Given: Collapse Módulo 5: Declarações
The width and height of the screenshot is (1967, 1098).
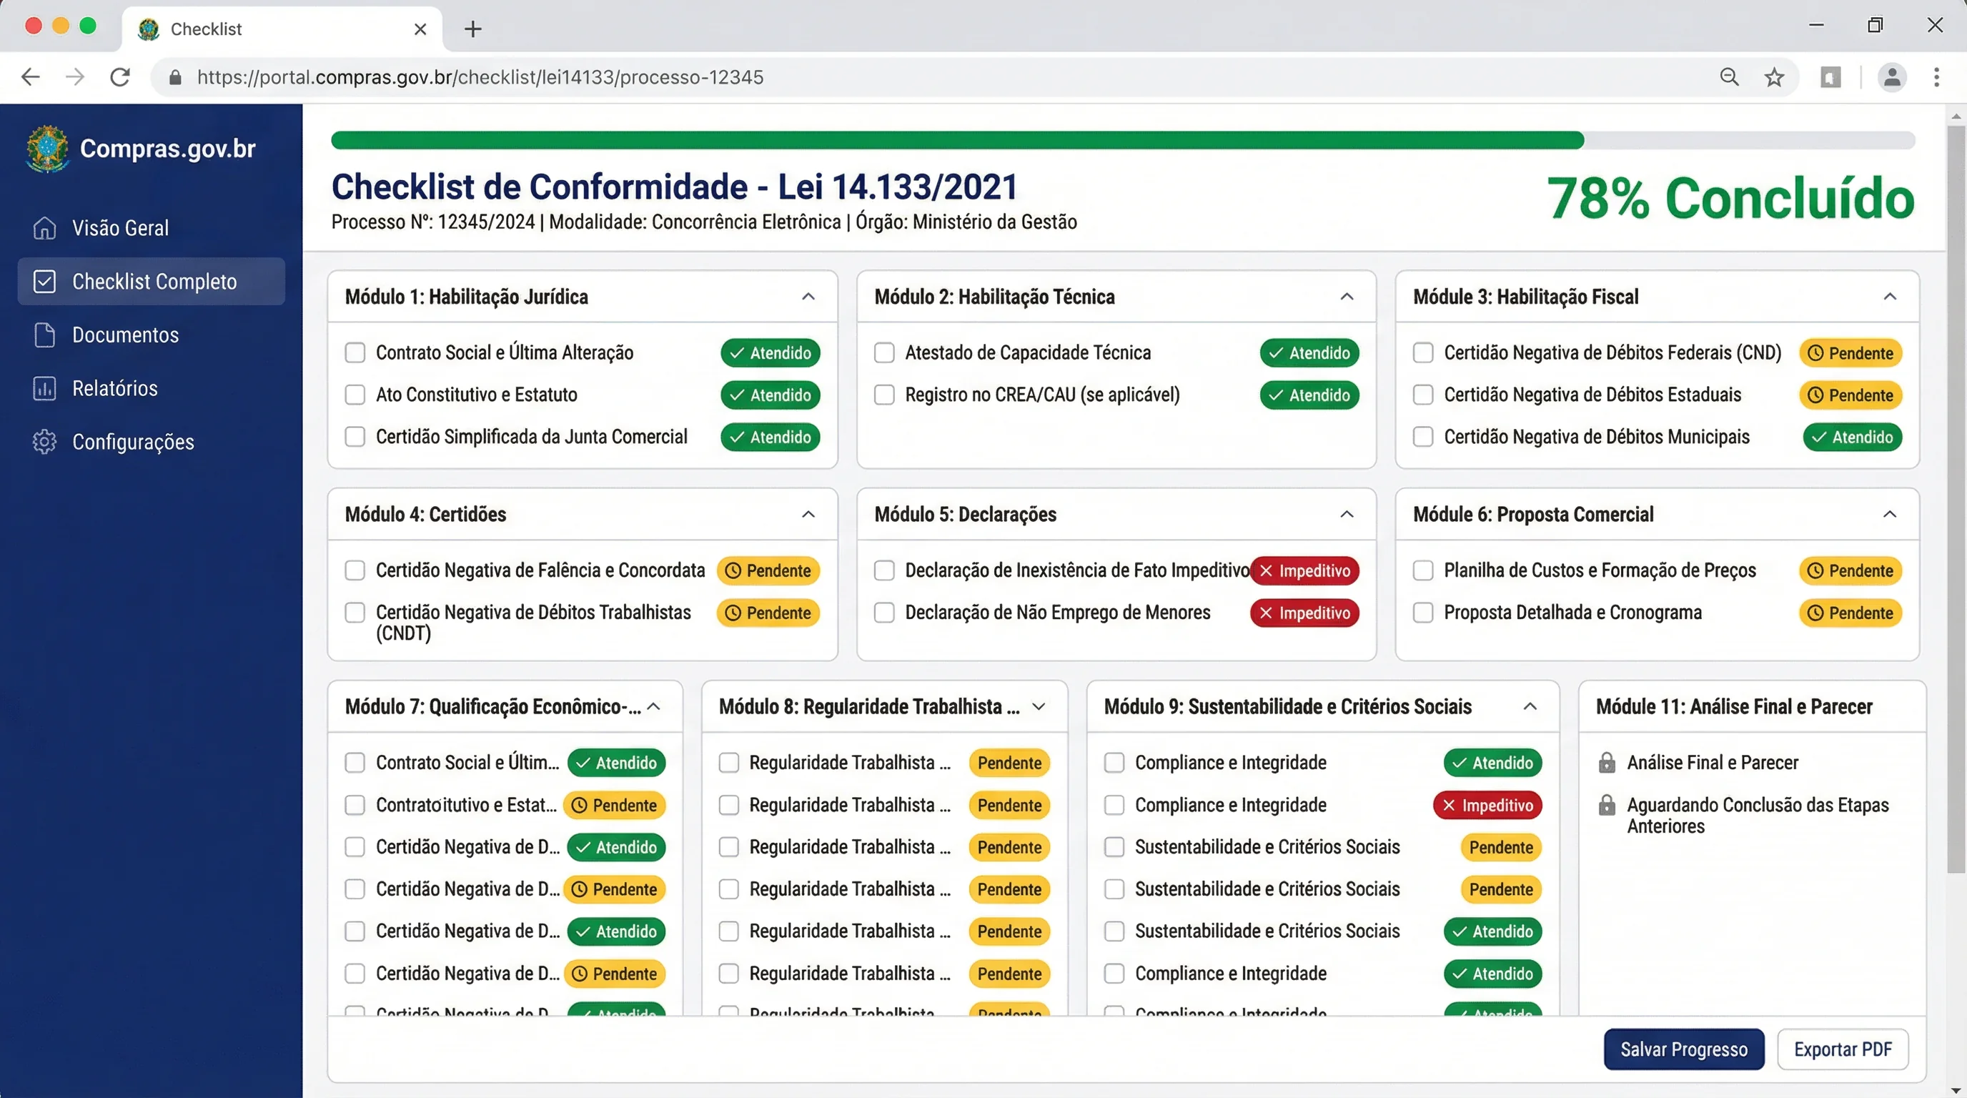Looking at the screenshot, I should tap(1347, 514).
